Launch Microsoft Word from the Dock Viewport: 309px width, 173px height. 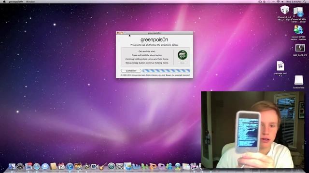(x=136, y=167)
